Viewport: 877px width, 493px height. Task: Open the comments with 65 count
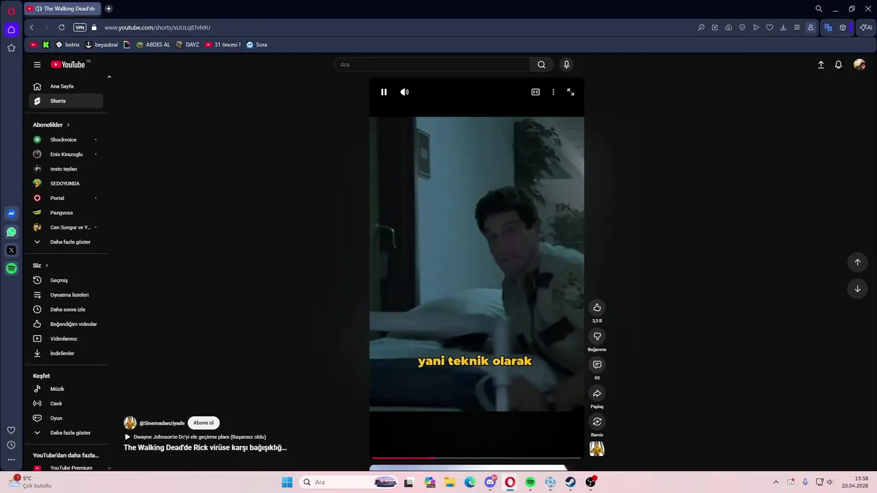(597, 365)
